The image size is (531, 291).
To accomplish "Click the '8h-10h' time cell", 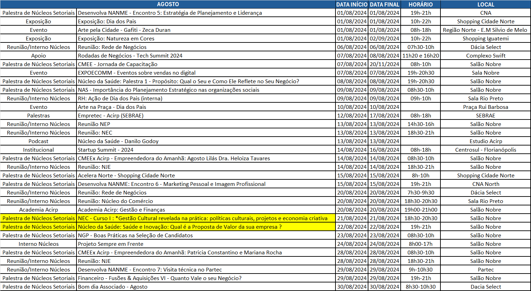I will [x=421, y=175].
